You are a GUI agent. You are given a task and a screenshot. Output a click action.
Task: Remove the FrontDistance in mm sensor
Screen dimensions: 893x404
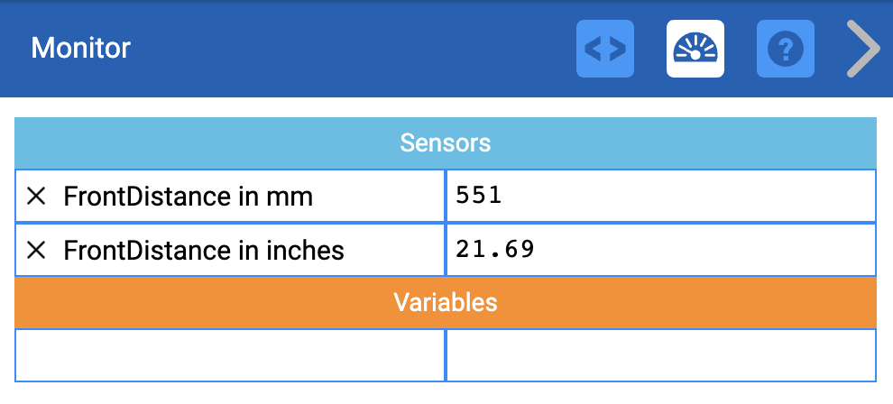click(36, 196)
